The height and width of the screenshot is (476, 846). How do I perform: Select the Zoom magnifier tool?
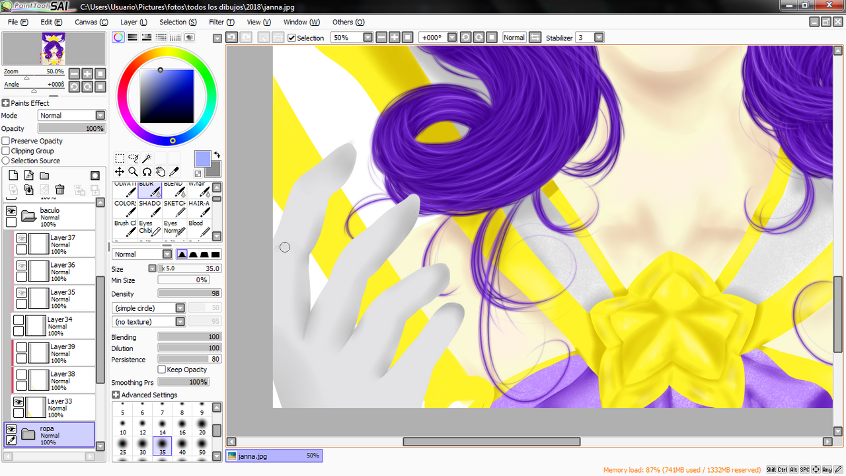click(x=134, y=172)
